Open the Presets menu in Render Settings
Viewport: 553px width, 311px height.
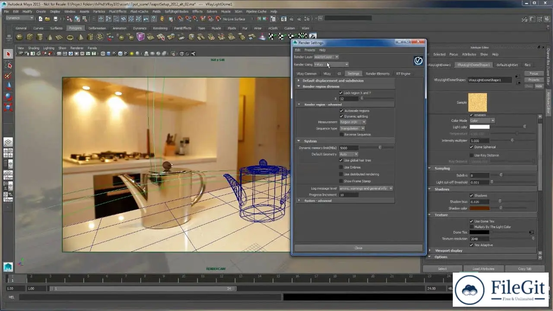[310, 50]
